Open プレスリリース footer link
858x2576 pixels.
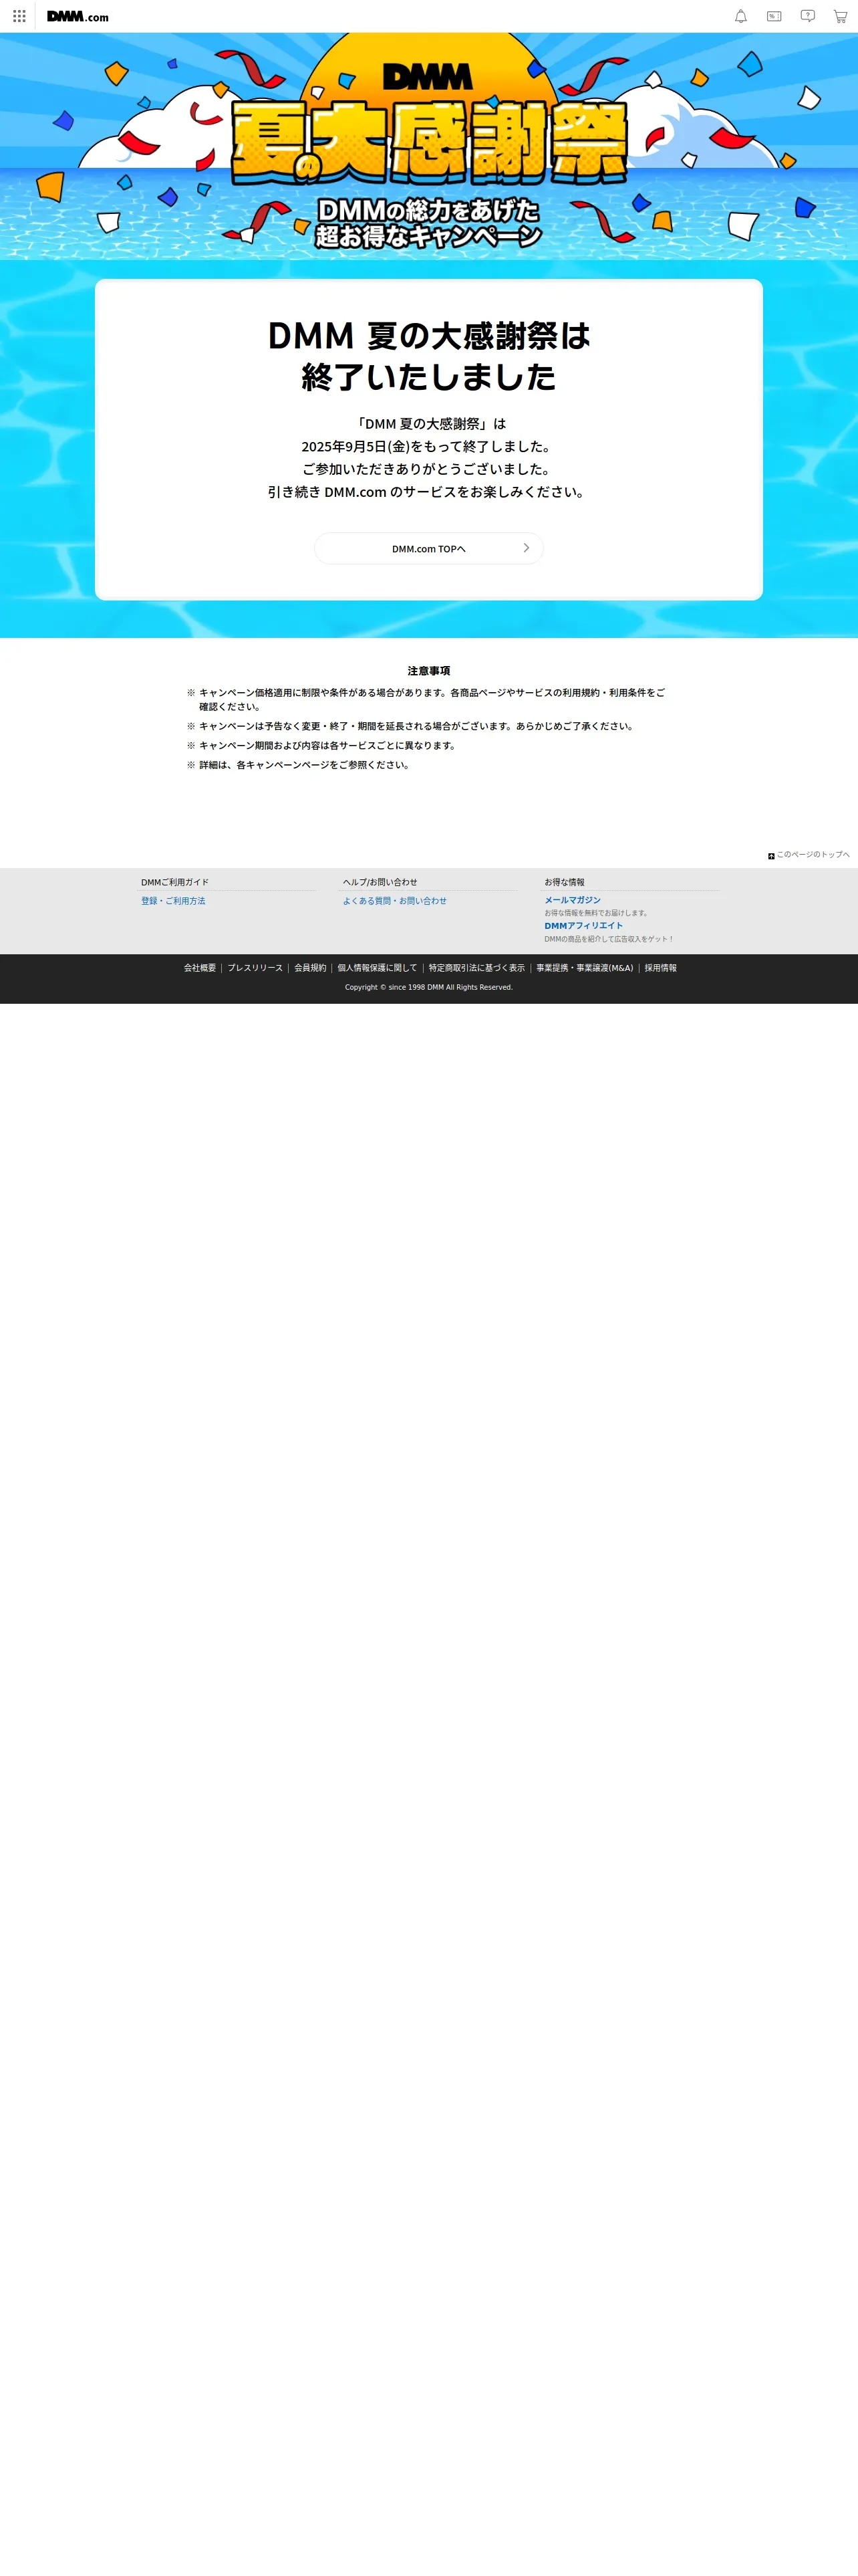tap(255, 968)
